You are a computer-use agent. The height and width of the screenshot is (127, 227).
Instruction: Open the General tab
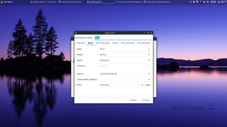[81, 43]
